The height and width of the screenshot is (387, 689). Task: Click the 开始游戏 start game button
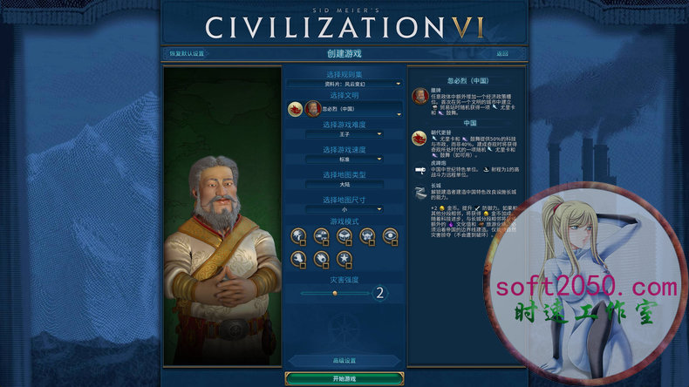(344, 378)
